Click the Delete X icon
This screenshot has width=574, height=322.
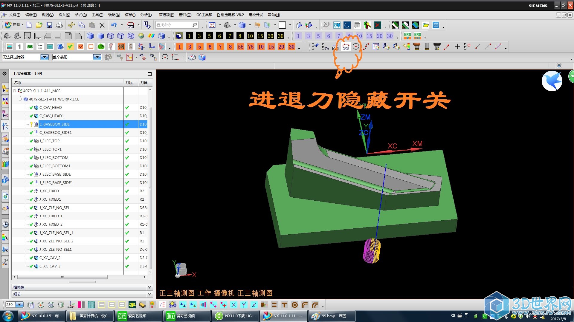tap(102, 25)
